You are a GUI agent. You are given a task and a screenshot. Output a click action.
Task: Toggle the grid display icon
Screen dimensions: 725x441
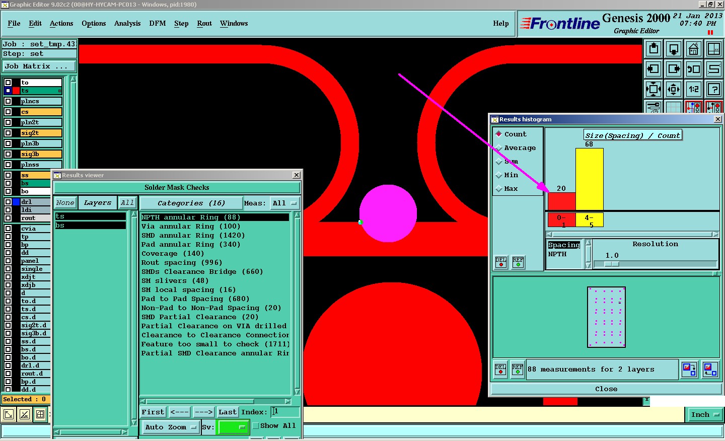[674, 107]
